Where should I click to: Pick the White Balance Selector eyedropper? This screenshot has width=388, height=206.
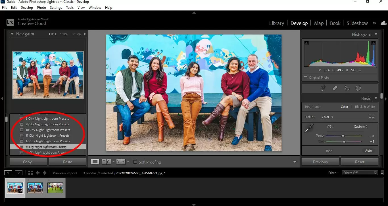(309, 128)
